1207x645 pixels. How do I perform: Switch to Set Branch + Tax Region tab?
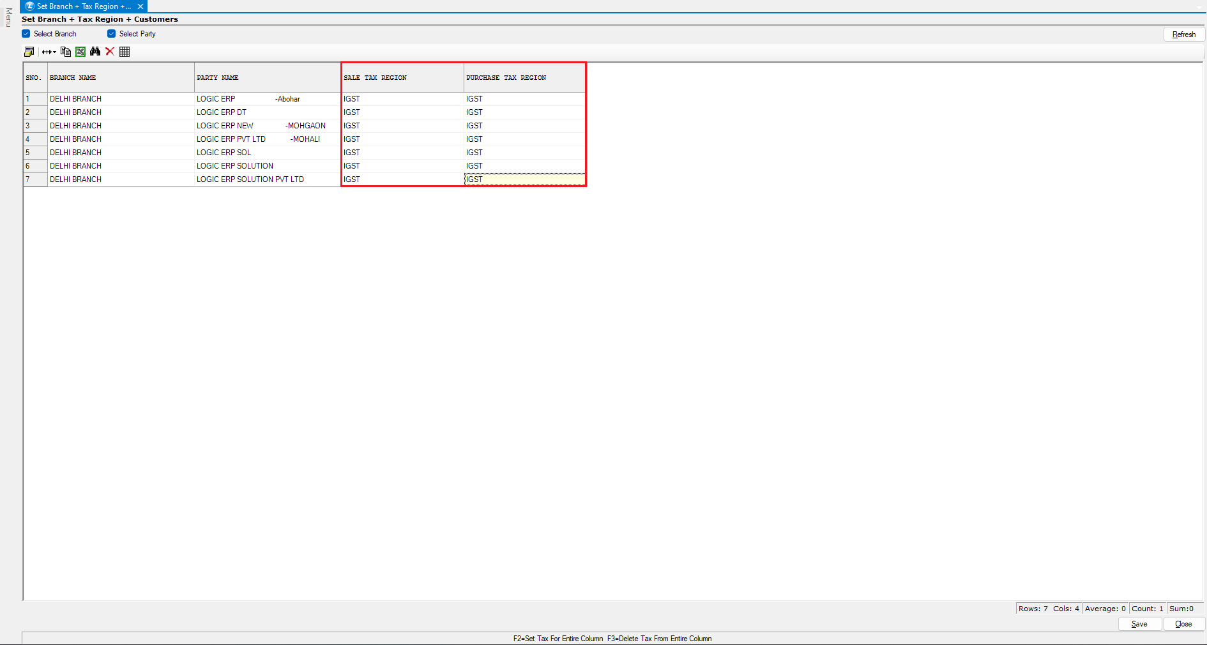tap(83, 6)
